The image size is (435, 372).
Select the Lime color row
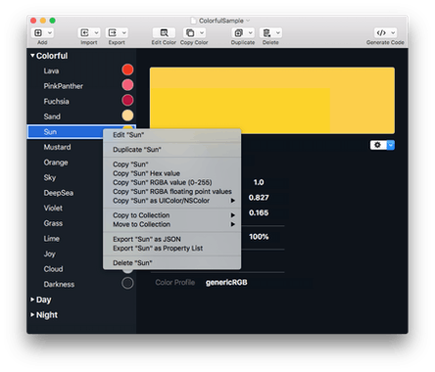click(66, 239)
